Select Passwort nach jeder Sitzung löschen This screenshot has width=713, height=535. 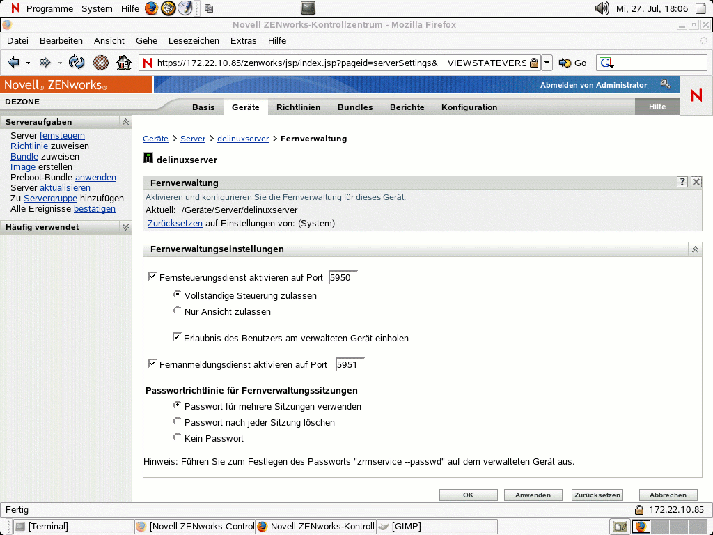click(x=178, y=421)
